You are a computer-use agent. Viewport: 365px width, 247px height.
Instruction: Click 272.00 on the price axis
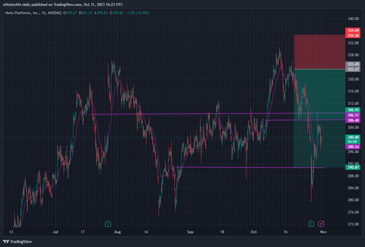(x=353, y=224)
